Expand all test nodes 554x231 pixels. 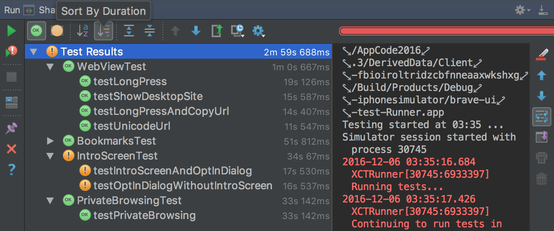129,31
